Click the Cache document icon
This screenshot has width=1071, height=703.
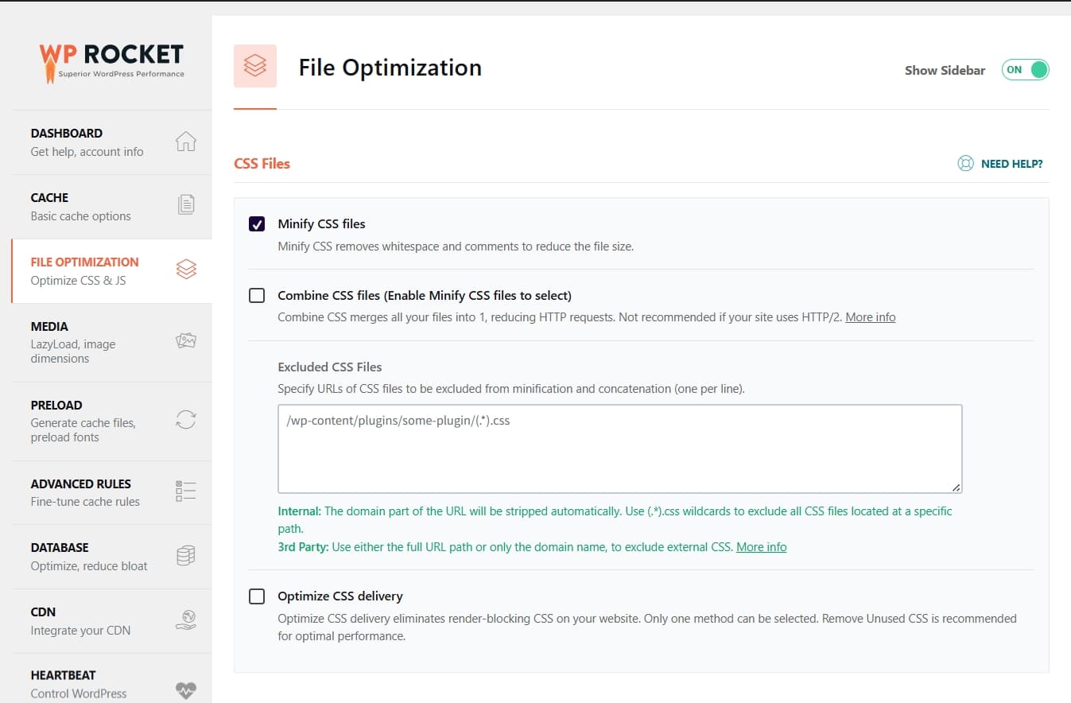(x=185, y=205)
